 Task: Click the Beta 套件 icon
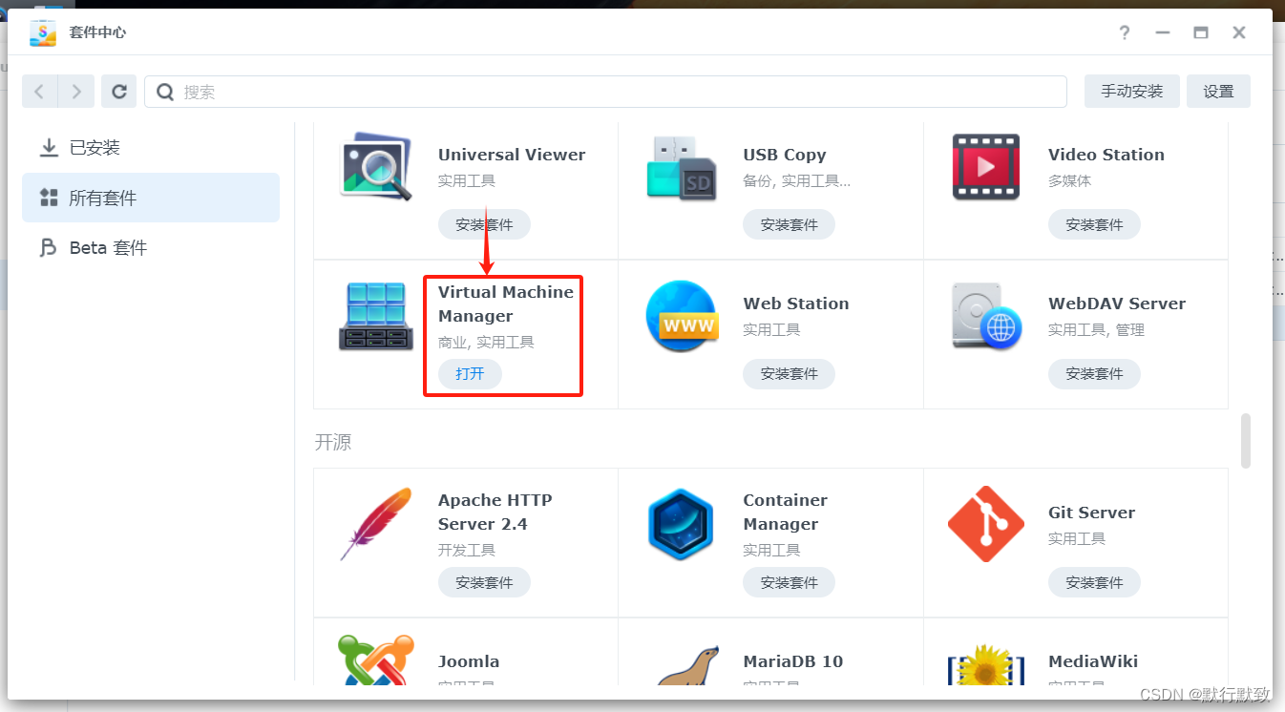[49, 248]
